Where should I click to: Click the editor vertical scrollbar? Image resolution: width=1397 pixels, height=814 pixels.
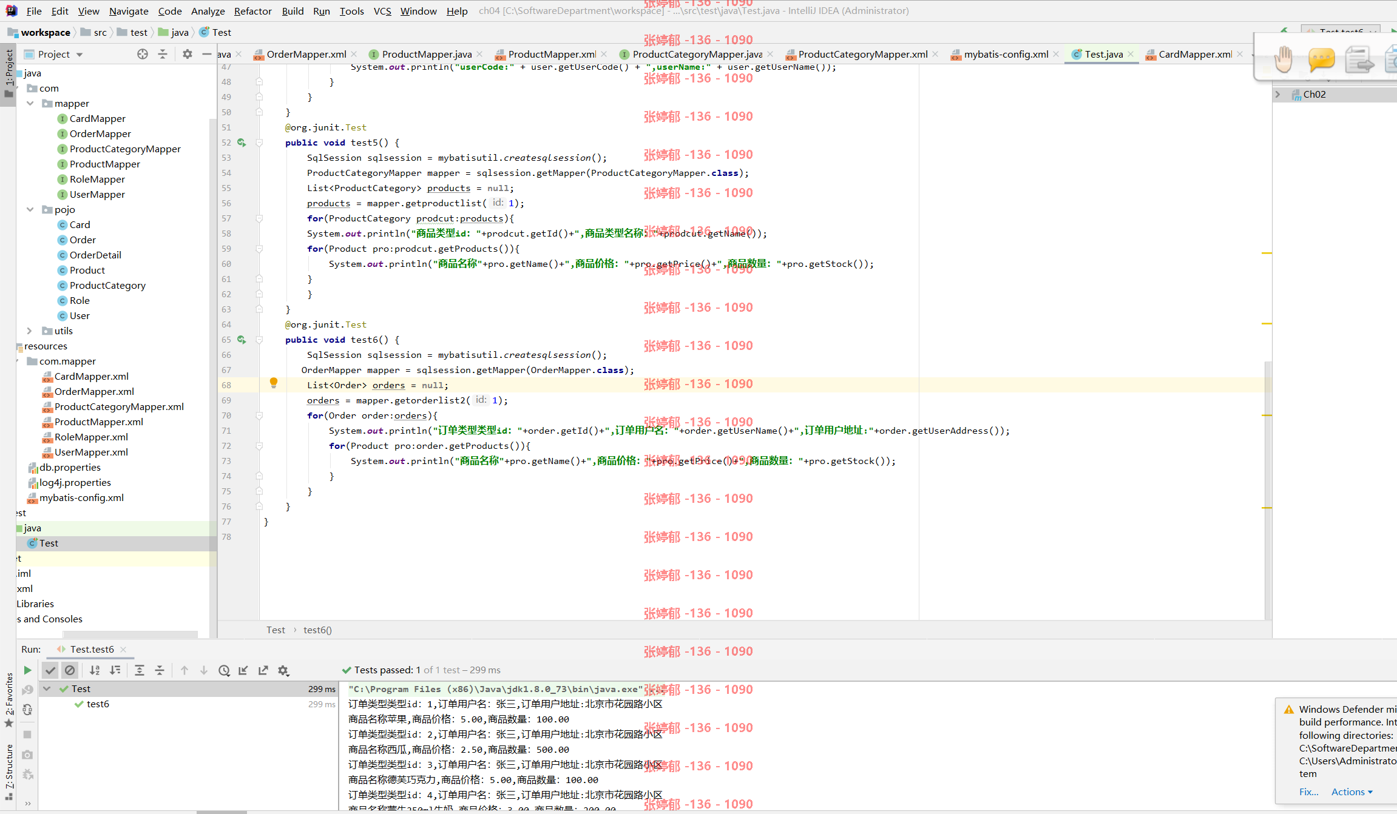(1268, 491)
